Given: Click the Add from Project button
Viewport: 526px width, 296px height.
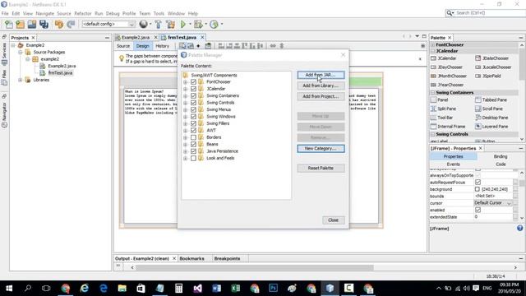Looking at the screenshot, I should click(321, 96).
